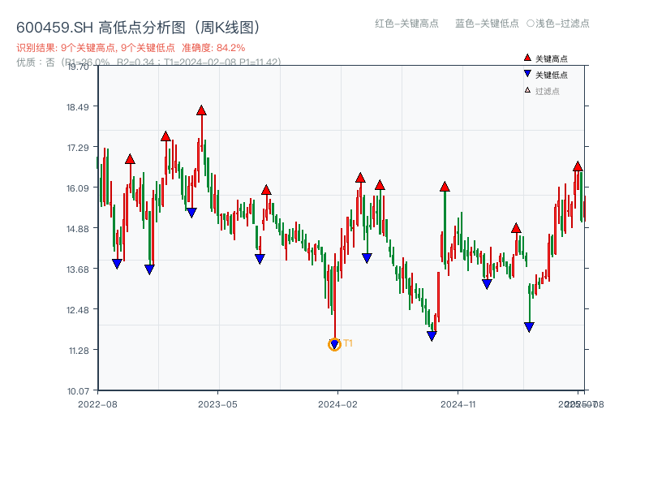
Task: Click the 11.28 y-axis label
Action: [79, 351]
